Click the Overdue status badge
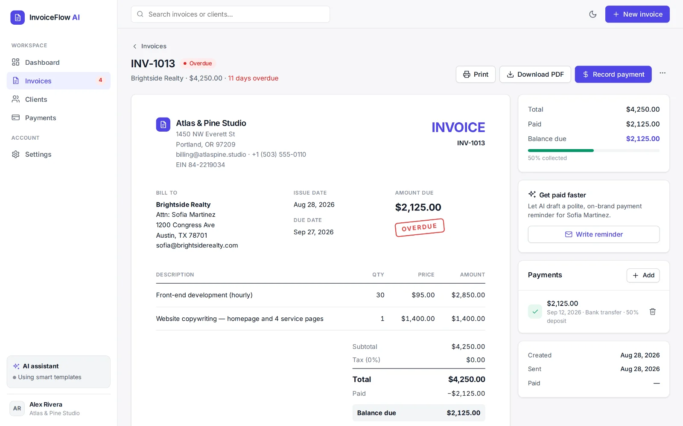The height and width of the screenshot is (426, 683). pyautogui.click(x=198, y=63)
